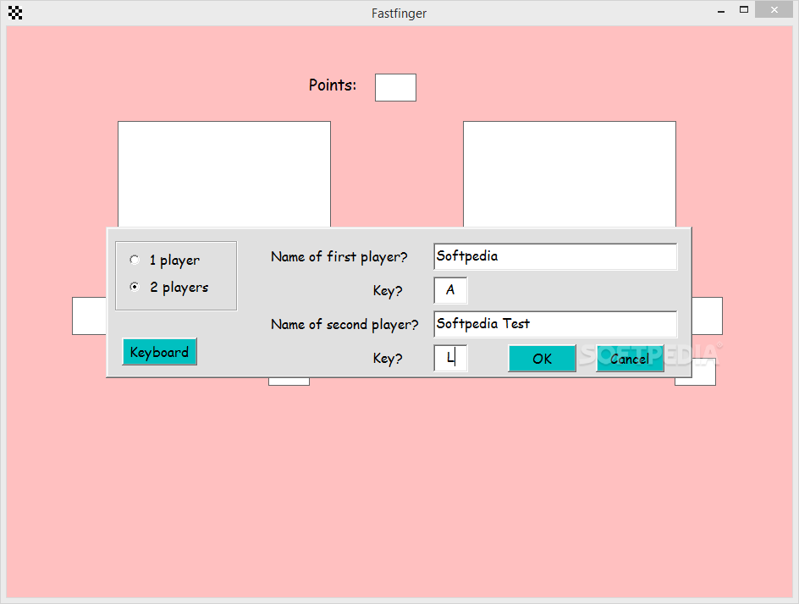Image resolution: width=799 pixels, height=604 pixels.
Task: Click the second player Key field containing L
Action: point(450,358)
